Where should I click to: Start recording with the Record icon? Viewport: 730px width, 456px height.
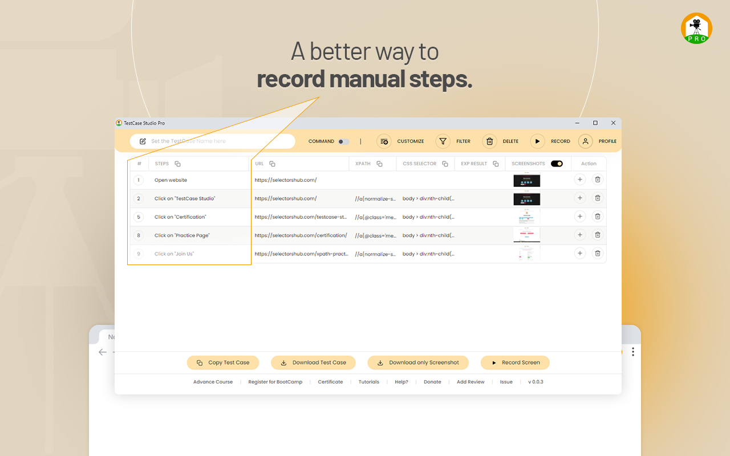point(537,141)
